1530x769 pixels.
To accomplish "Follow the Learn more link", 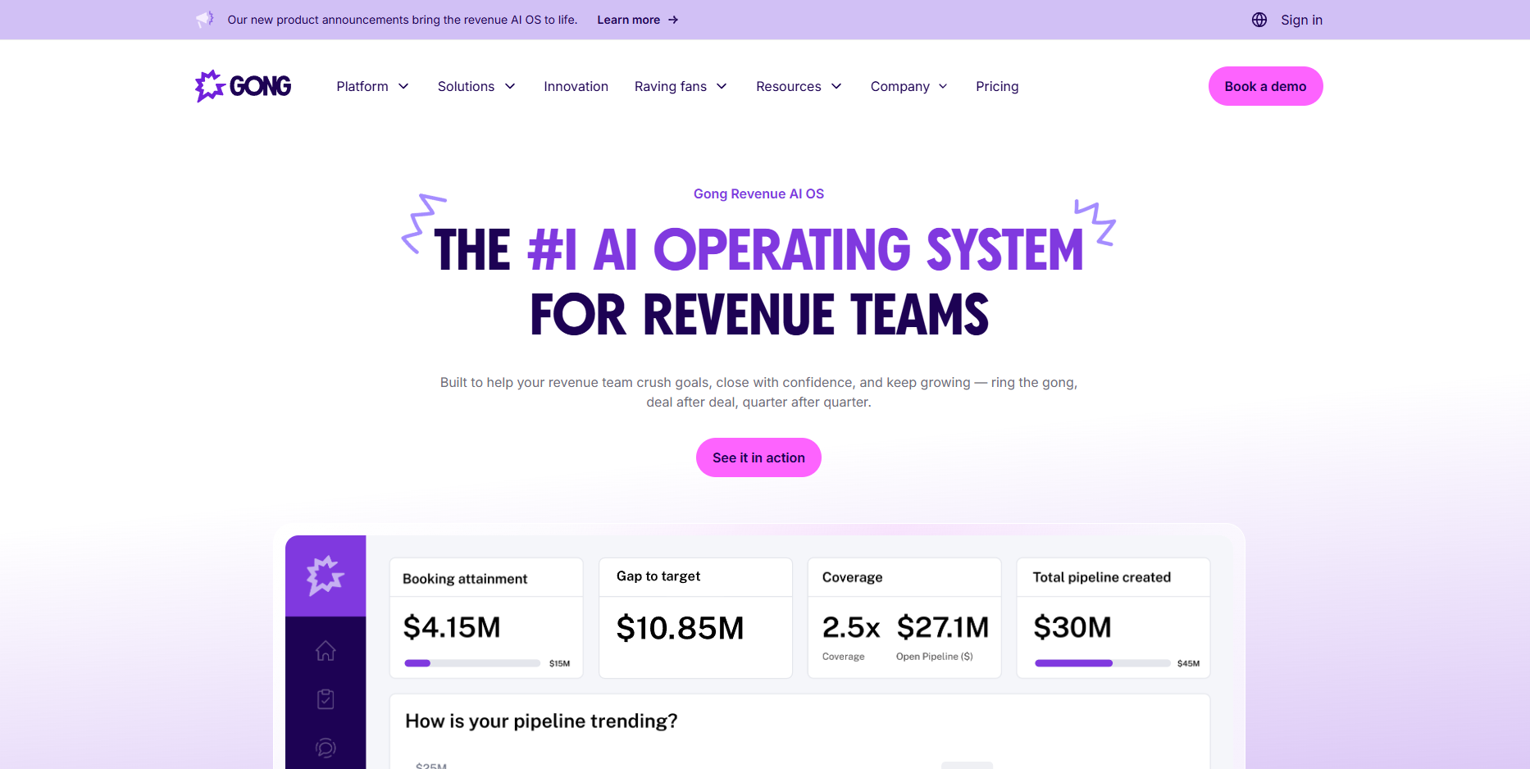I will 628,20.
